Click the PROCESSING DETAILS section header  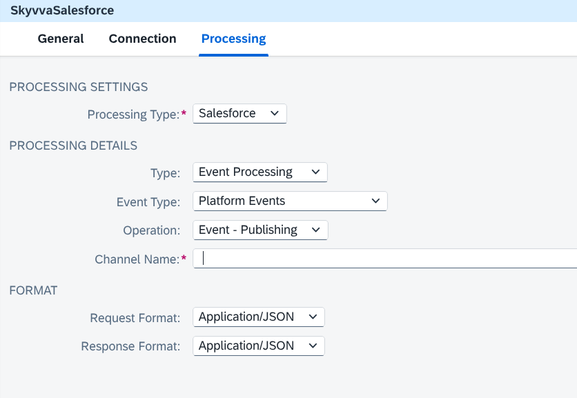pos(73,146)
